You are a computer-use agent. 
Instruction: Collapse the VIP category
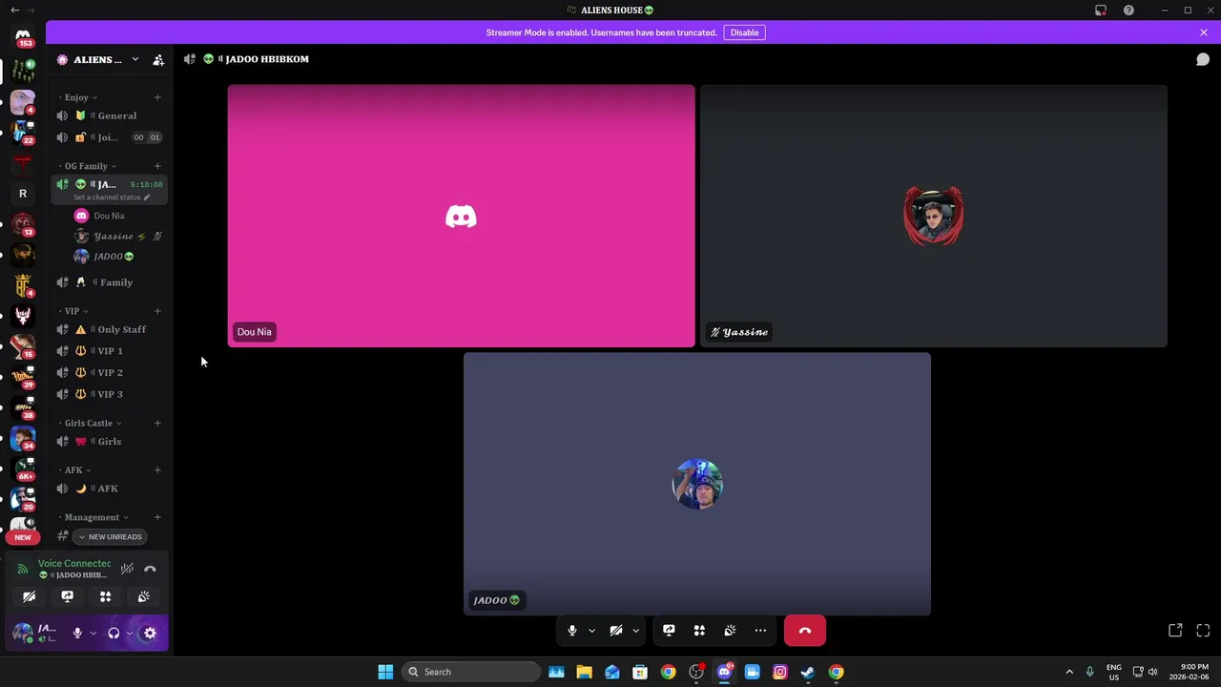pos(74,311)
